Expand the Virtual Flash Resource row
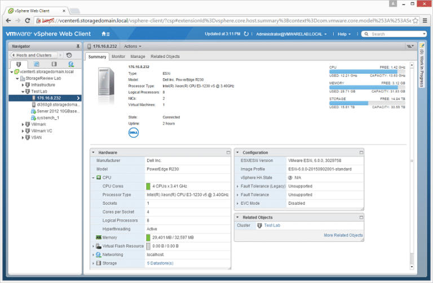The width and height of the screenshot is (433, 283). click(94, 246)
